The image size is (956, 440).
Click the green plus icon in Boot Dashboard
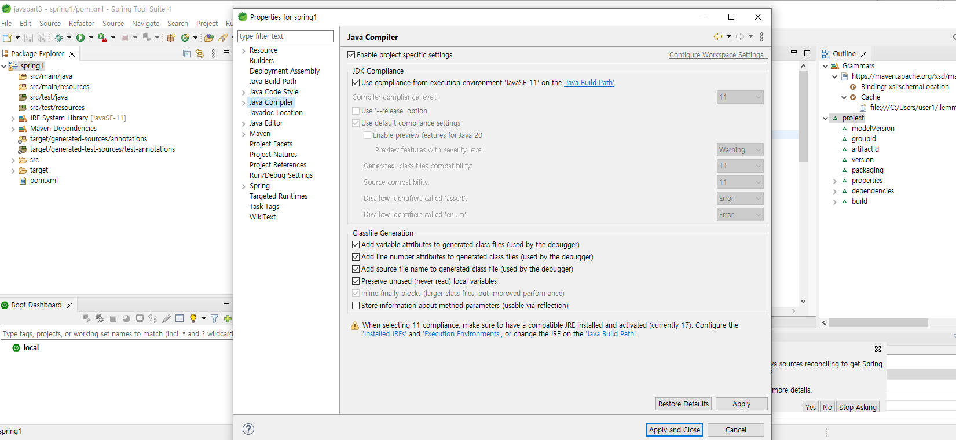228,318
